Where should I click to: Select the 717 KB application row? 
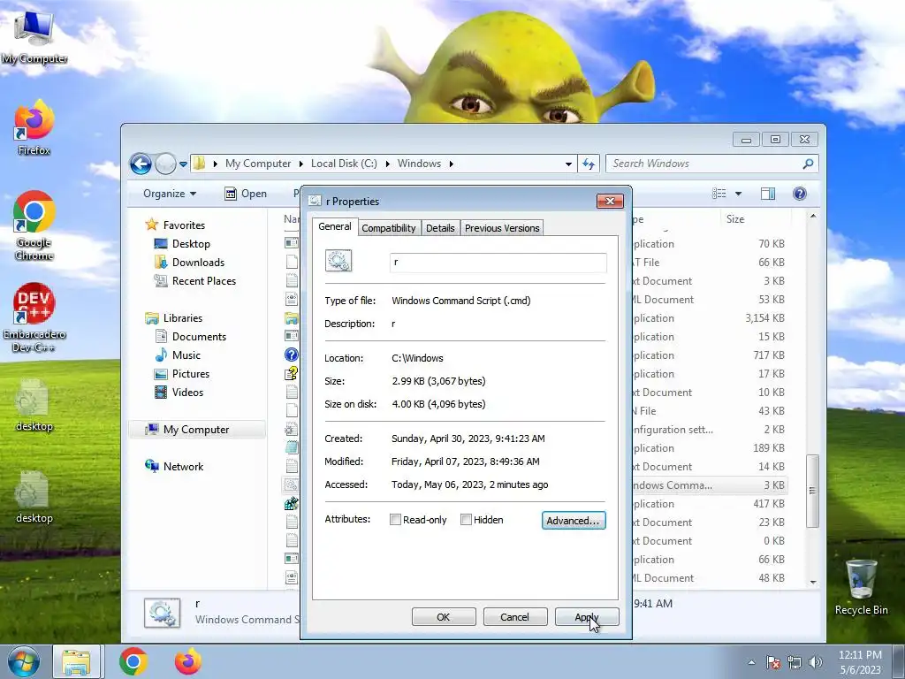pyautogui.click(x=710, y=355)
